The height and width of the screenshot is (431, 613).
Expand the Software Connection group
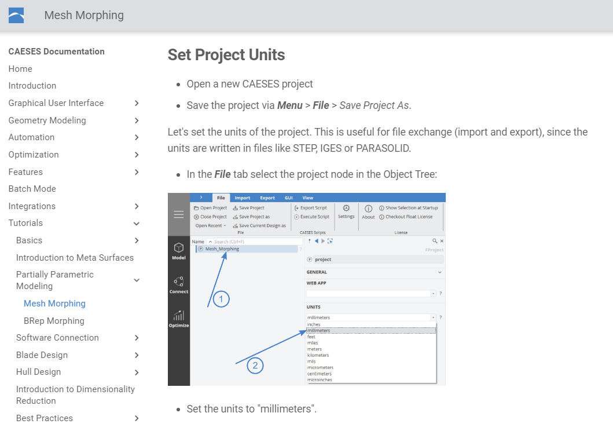click(x=137, y=338)
